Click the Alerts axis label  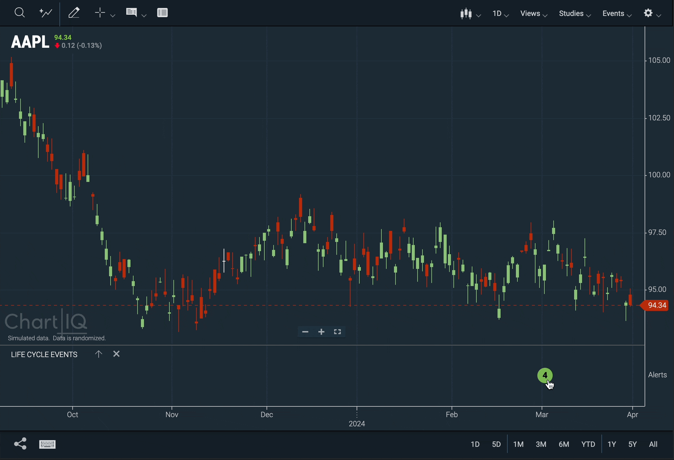(658, 375)
